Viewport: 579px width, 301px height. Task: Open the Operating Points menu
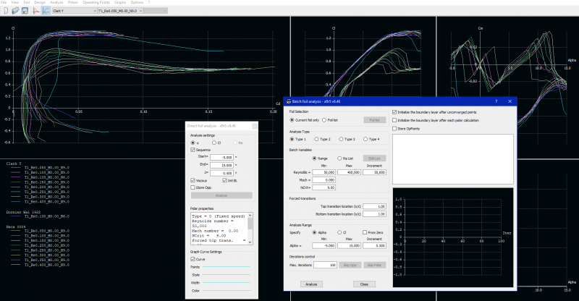click(95, 3)
